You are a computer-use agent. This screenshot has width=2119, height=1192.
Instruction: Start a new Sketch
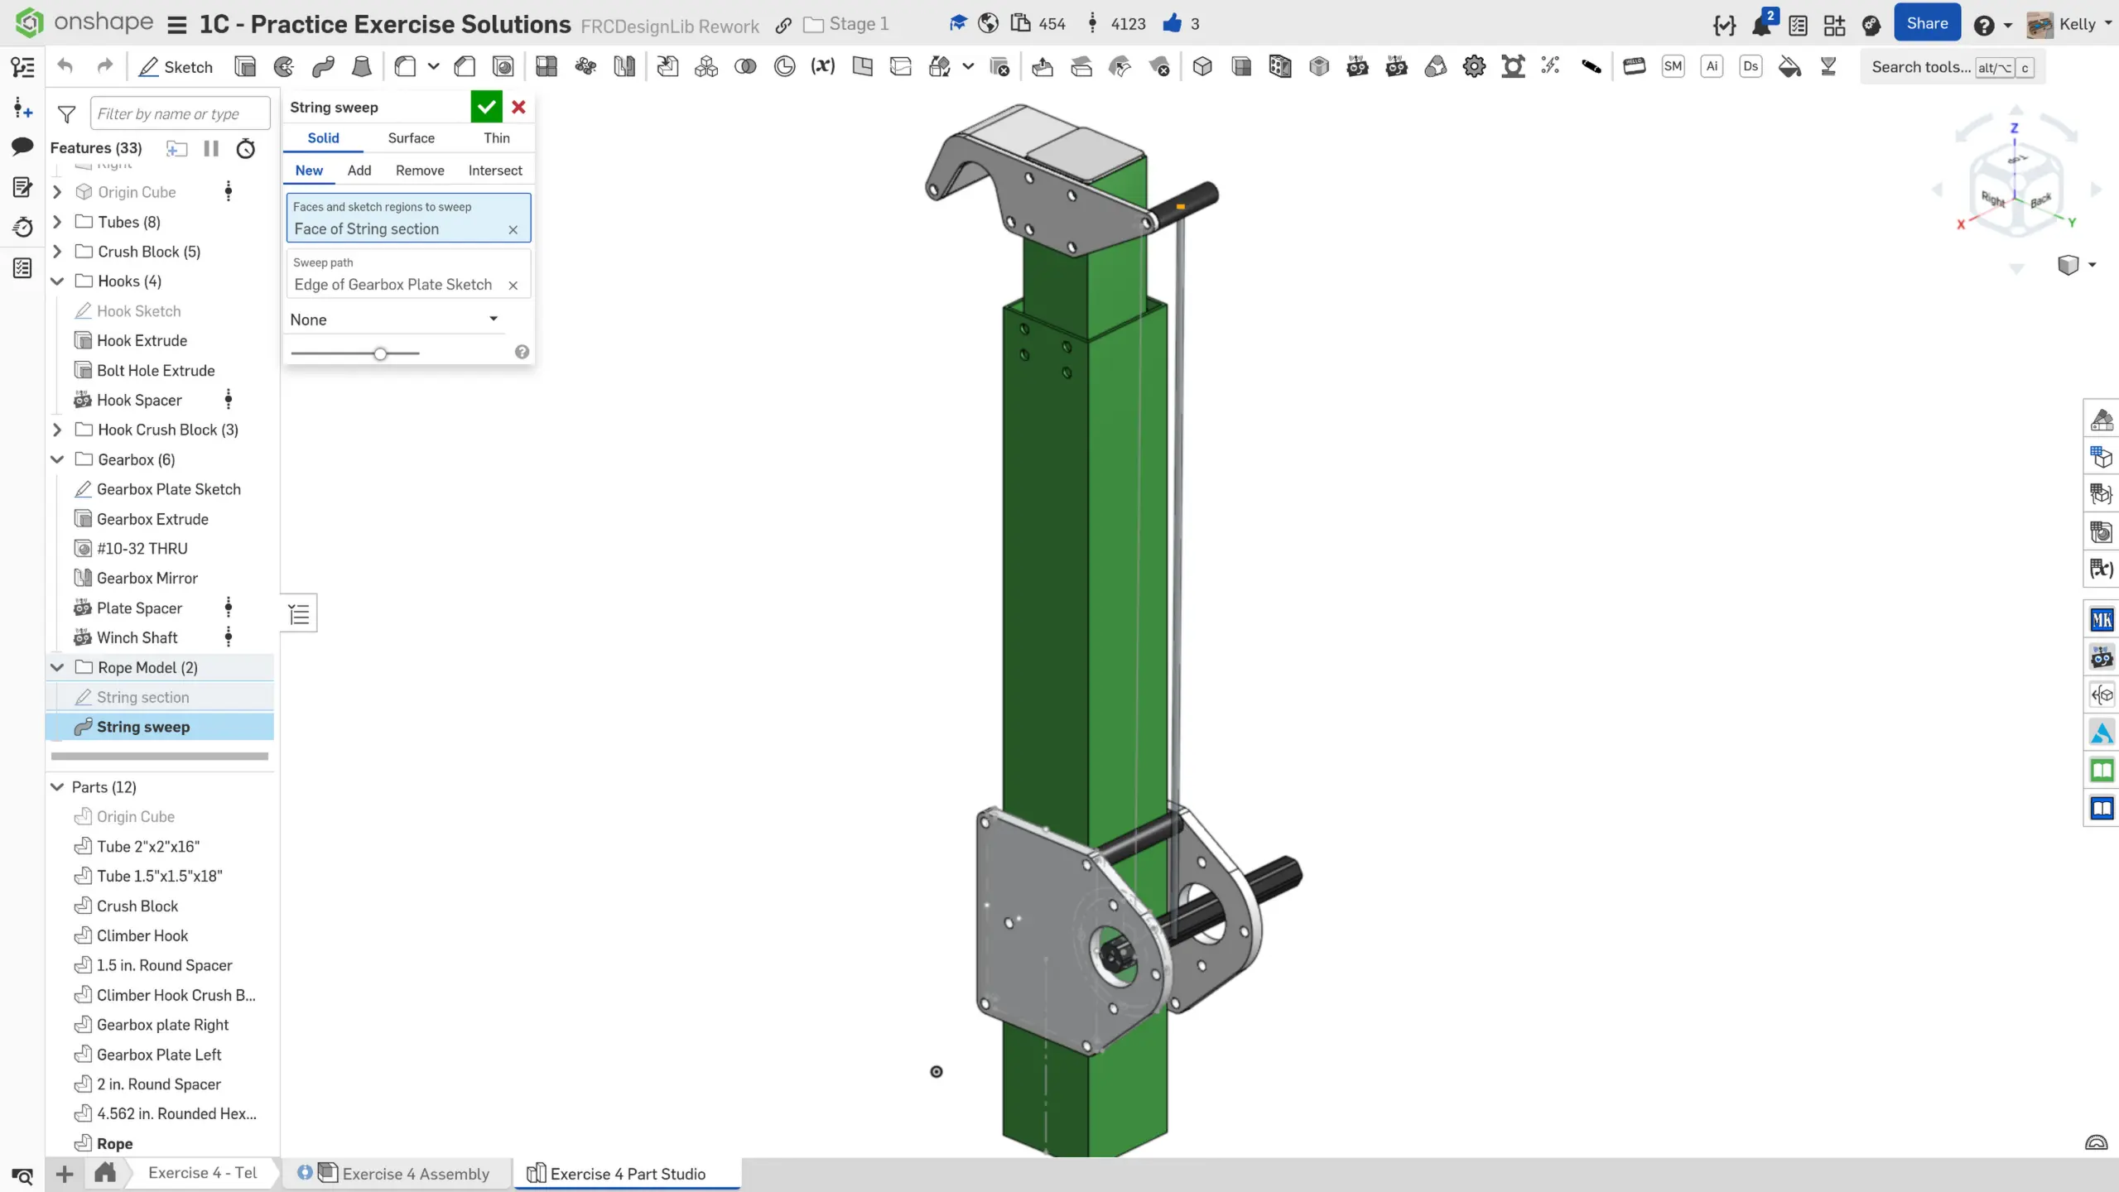(176, 67)
